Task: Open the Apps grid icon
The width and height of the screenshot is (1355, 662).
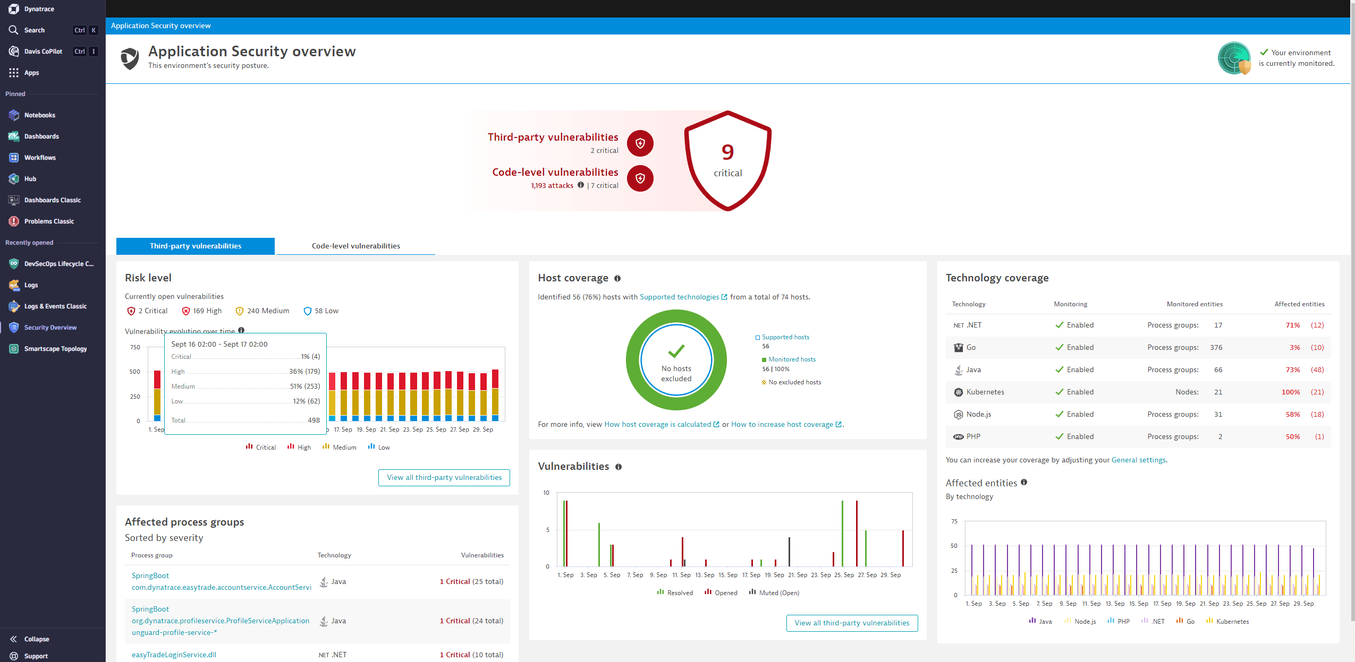Action: coord(14,72)
